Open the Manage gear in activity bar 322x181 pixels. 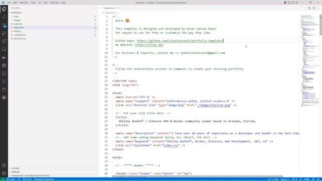click(4, 173)
